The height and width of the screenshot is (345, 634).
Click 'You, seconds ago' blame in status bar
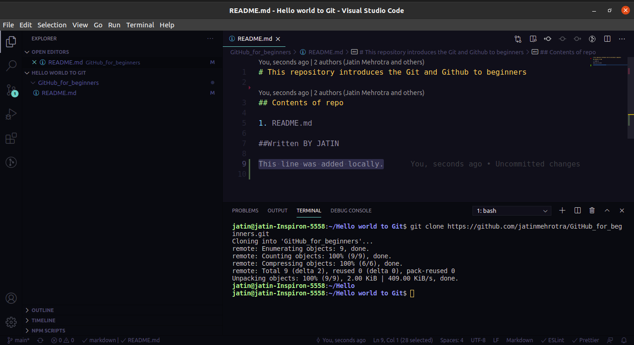tap(341, 340)
